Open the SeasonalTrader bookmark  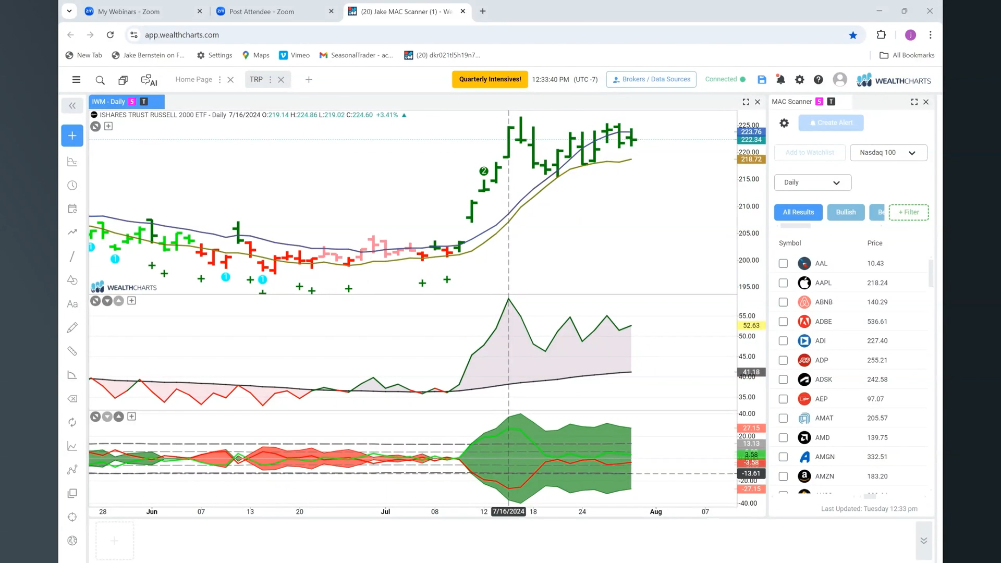point(356,55)
